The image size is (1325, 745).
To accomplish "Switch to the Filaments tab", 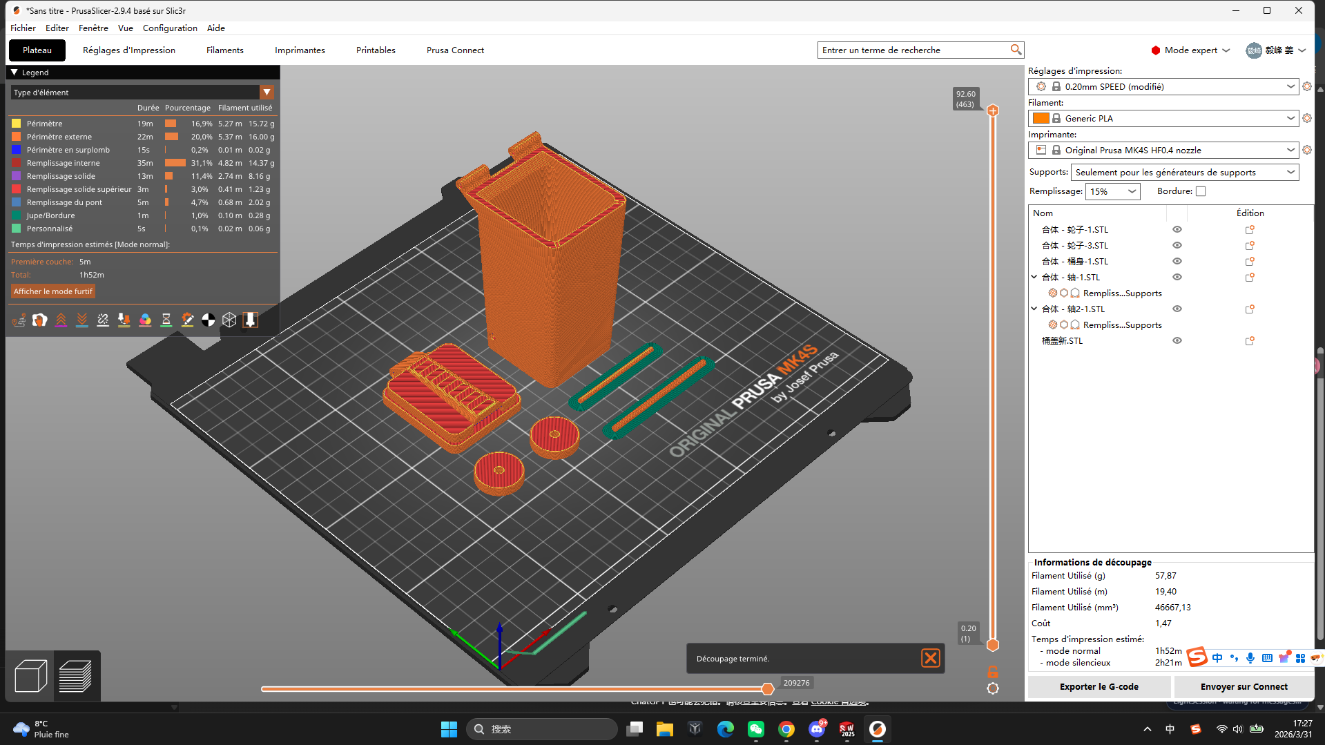I will click(x=224, y=50).
